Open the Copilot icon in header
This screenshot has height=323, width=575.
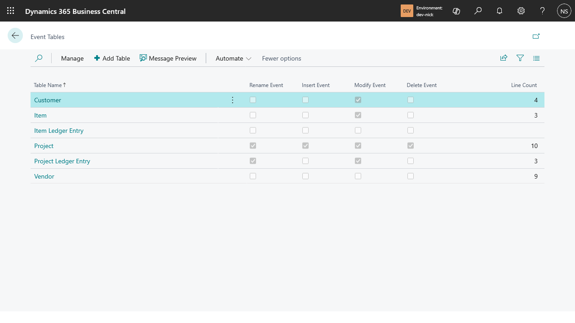point(456,11)
